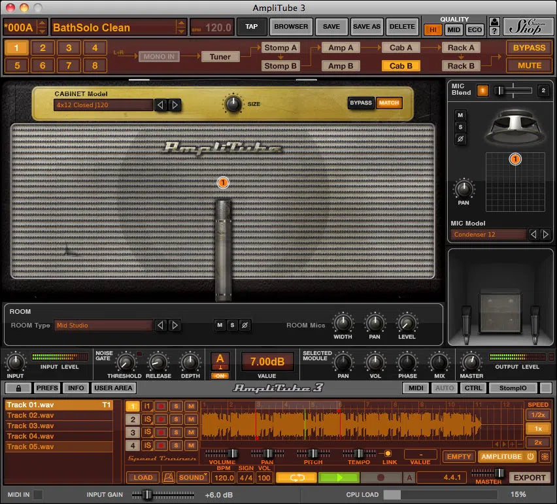
Task: Switch to the Cab B module
Action: click(x=400, y=65)
